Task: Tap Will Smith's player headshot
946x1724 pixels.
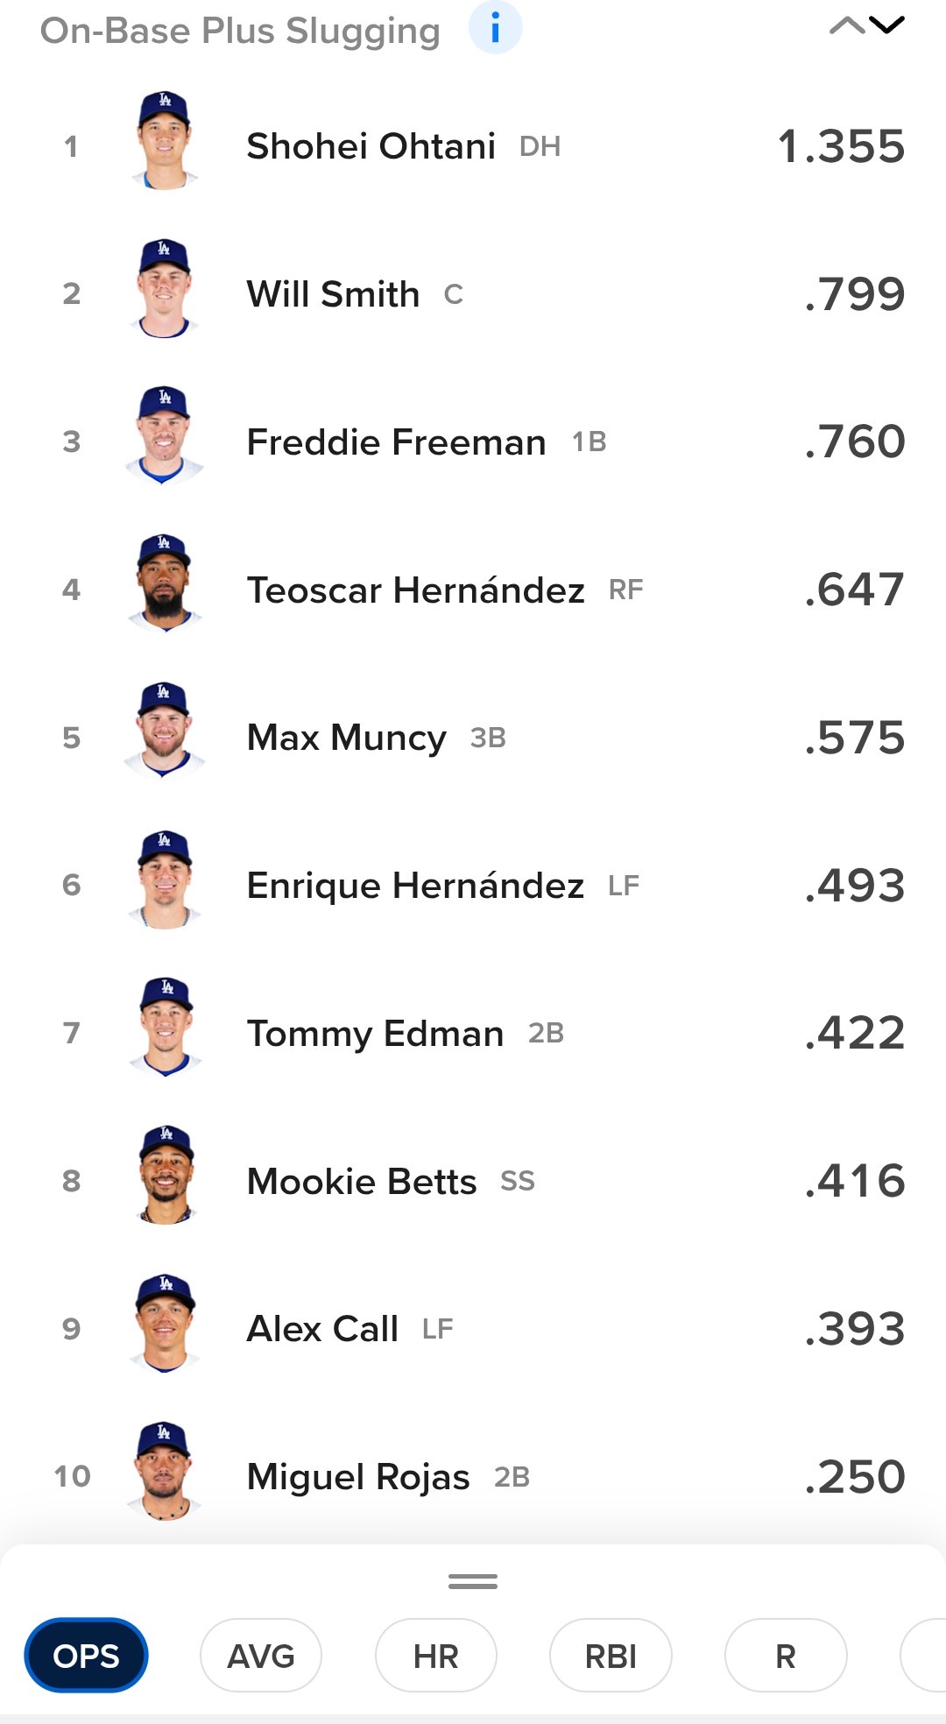Action: tap(165, 289)
